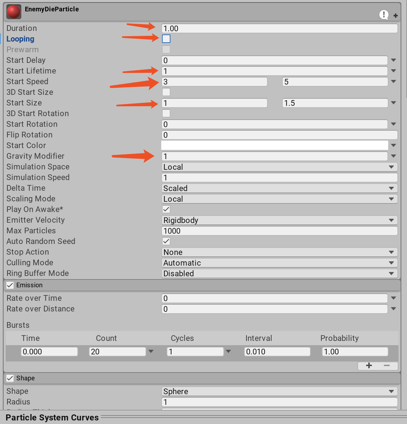The image size is (407, 424).
Task: Open Start Speed mode dropdown arrow
Action: [394, 81]
